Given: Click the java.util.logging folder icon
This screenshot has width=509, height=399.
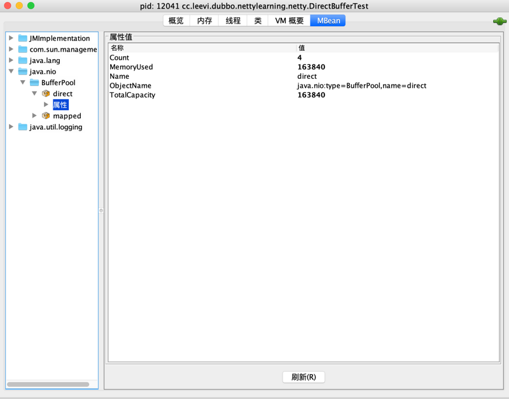Looking at the screenshot, I should (x=22, y=127).
